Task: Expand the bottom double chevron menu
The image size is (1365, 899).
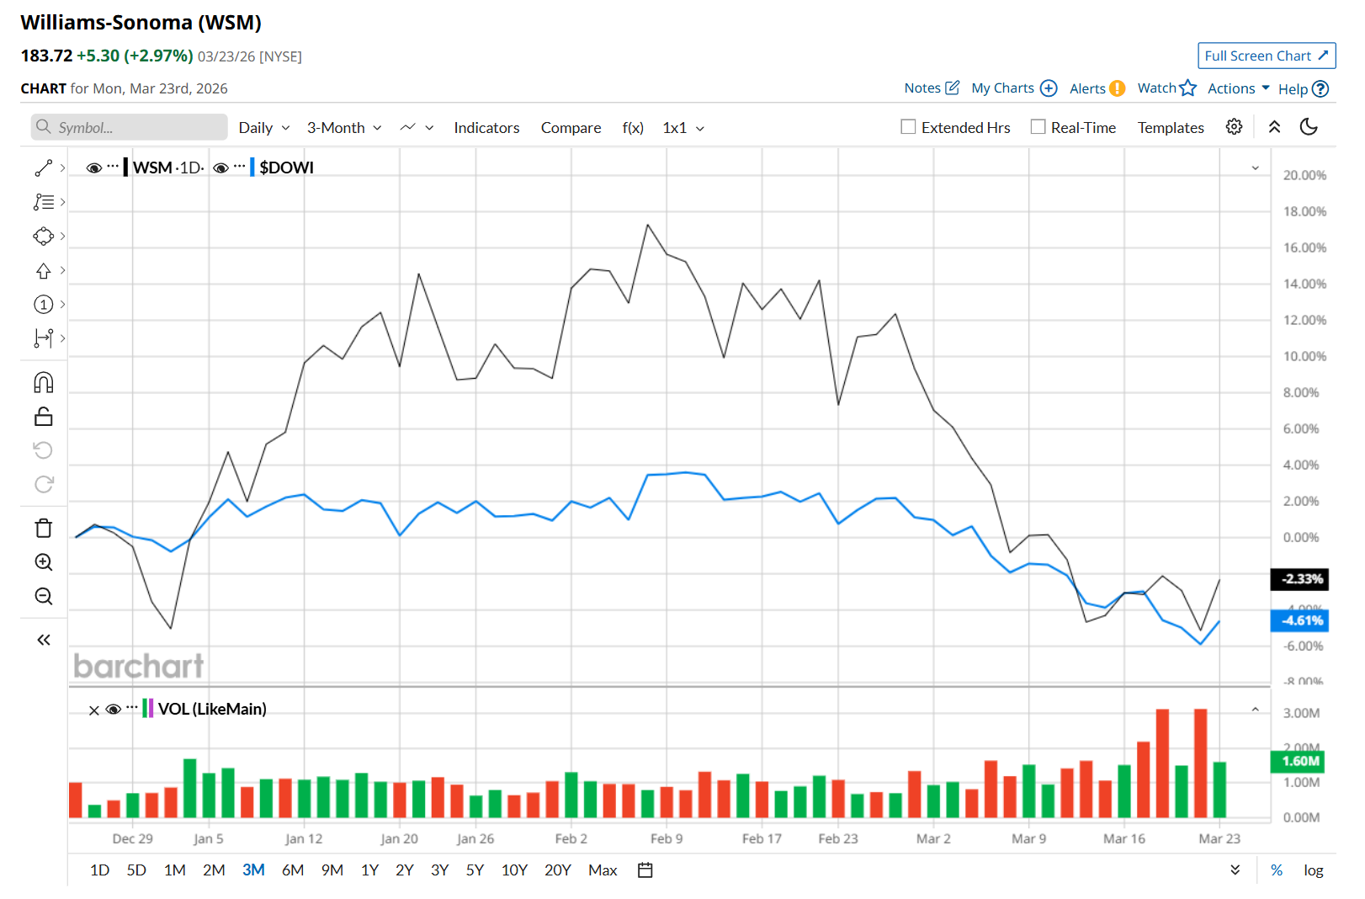Action: pyautogui.click(x=1235, y=870)
